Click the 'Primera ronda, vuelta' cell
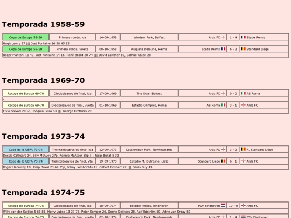 pyautogui.click(x=72, y=49)
